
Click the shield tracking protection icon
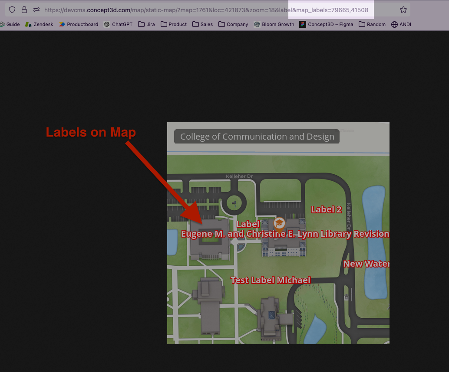tap(12, 10)
